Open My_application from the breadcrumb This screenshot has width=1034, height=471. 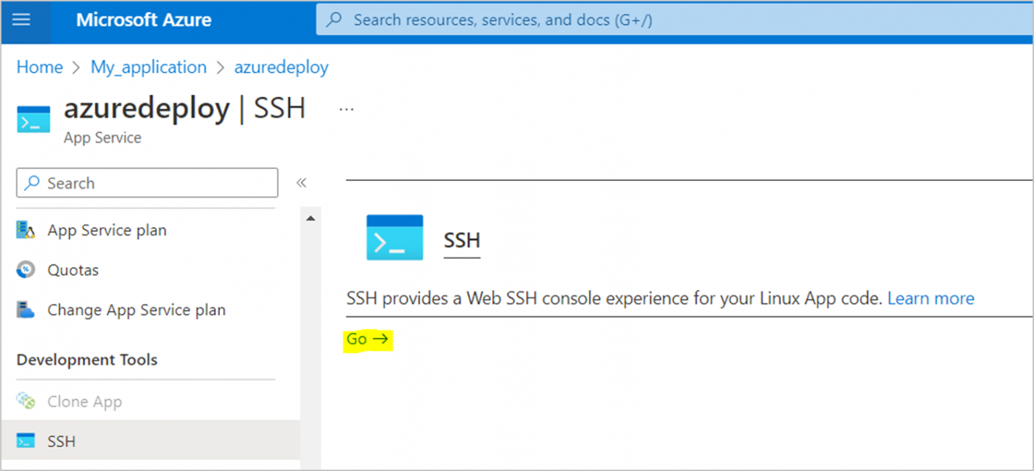tap(148, 67)
